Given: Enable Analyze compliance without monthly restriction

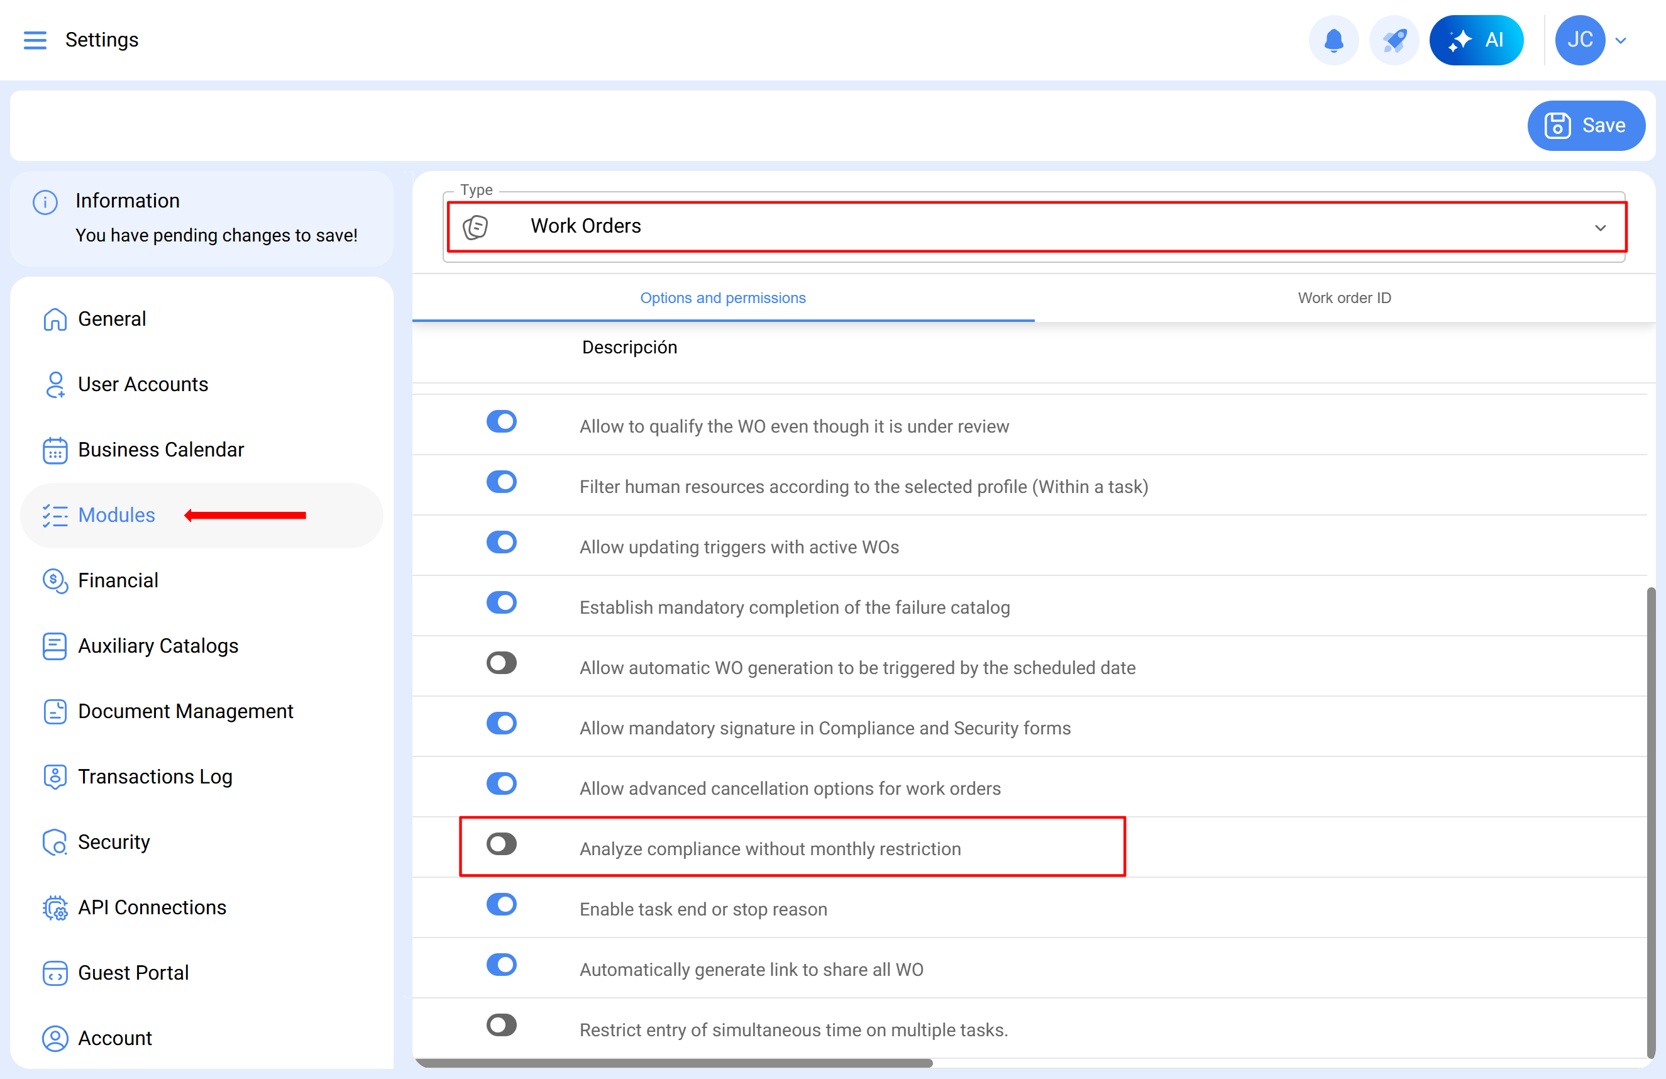Looking at the screenshot, I should (501, 844).
